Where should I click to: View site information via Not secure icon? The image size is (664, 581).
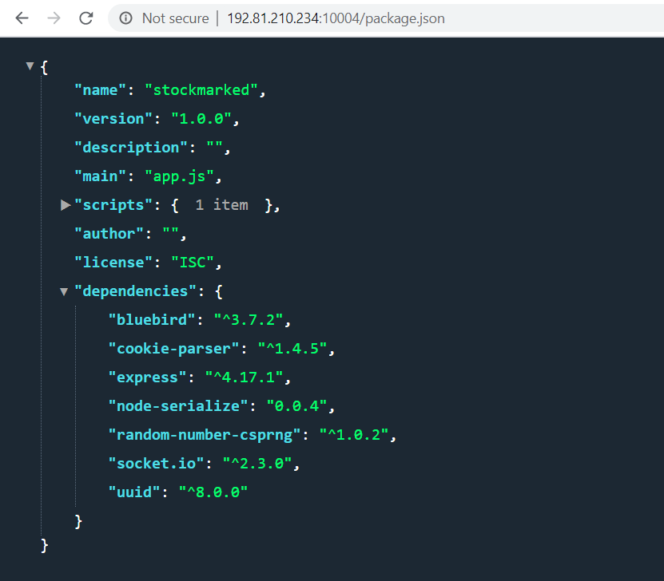click(125, 18)
